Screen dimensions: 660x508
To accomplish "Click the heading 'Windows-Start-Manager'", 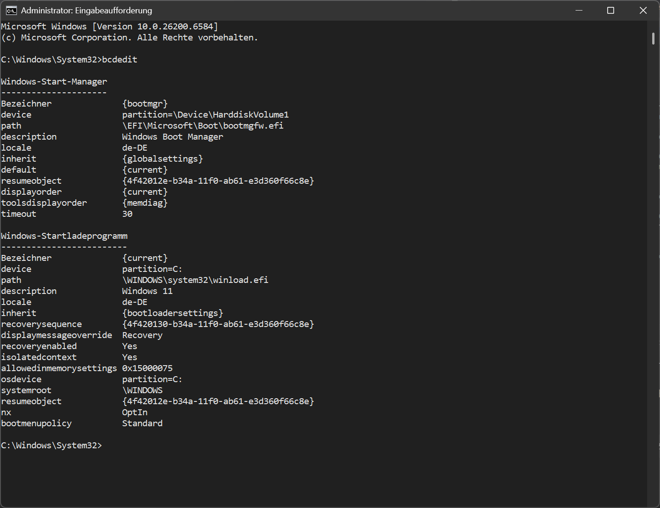I will click(54, 82).
